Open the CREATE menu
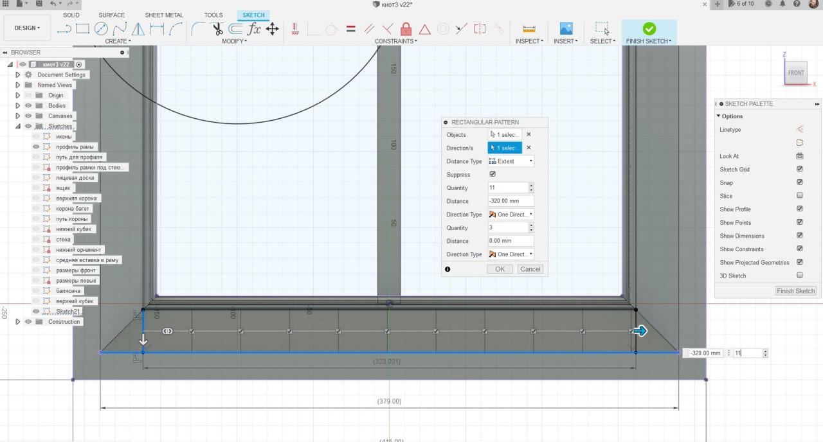The image size is (823, 442). pyautogui.click(x=118, y=41)
